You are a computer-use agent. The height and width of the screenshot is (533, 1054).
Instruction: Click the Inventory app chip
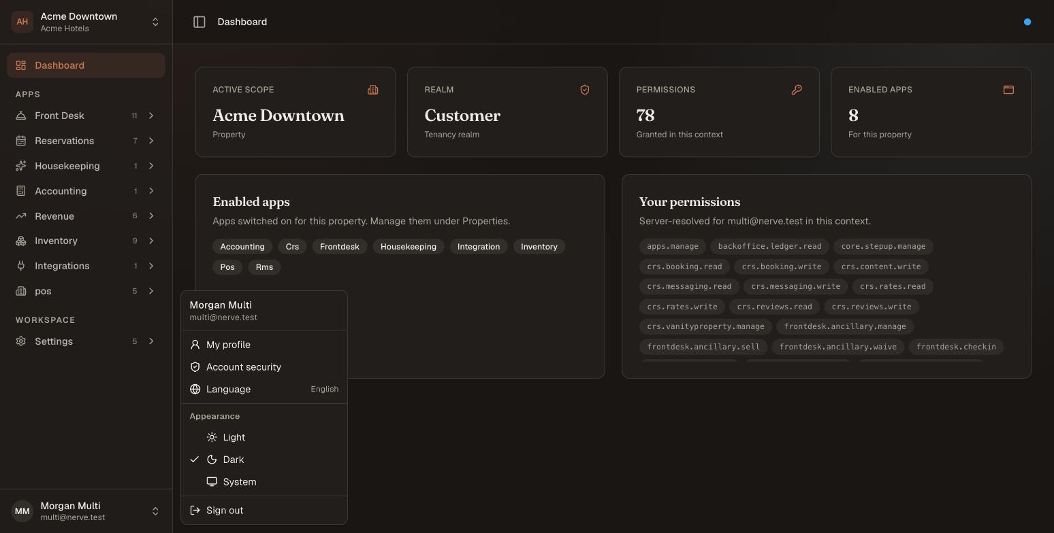(539, 247)
